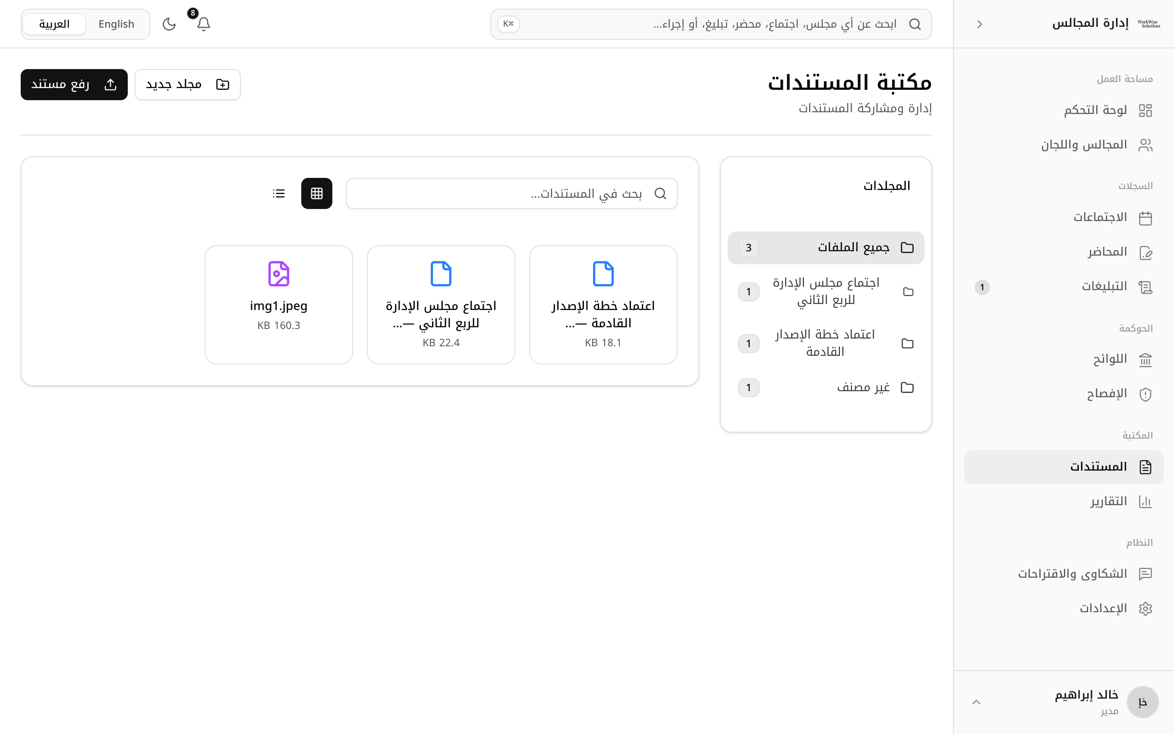1174x734 pixels.
Task: Click the purple image icon of img1.jpeg
Action: point(279,274)
